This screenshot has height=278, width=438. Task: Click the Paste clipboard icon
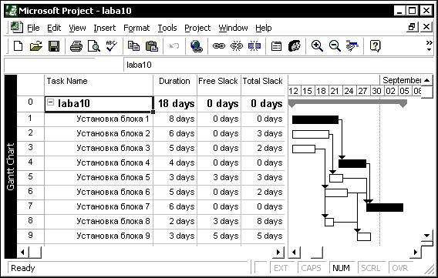(152, 46)
